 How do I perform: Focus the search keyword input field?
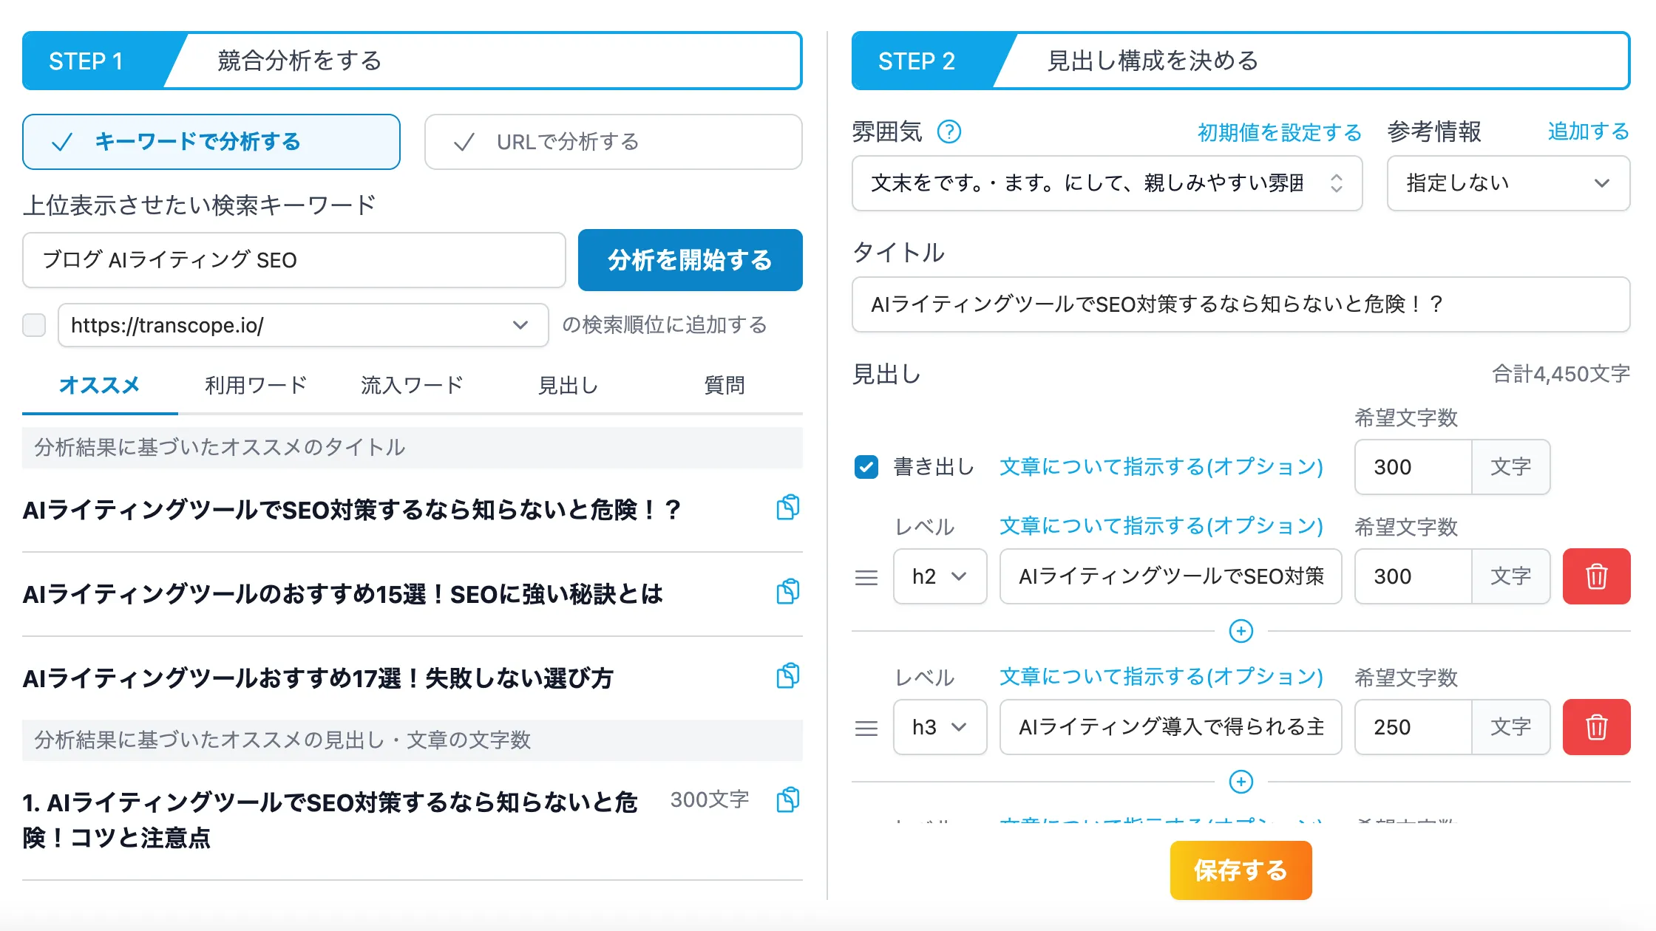[294, 260]
